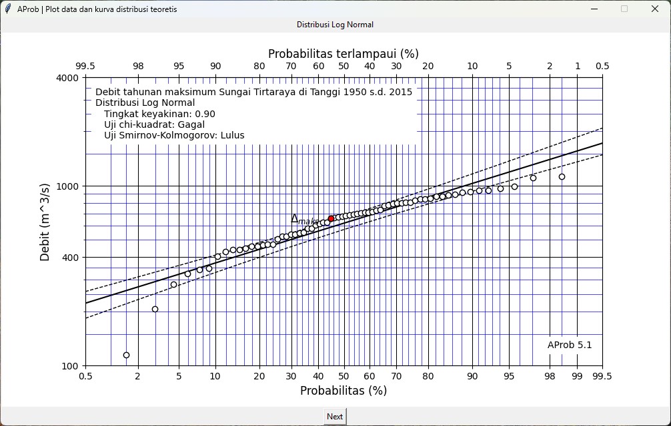Click the AProb feather icon in title bar

8,9
